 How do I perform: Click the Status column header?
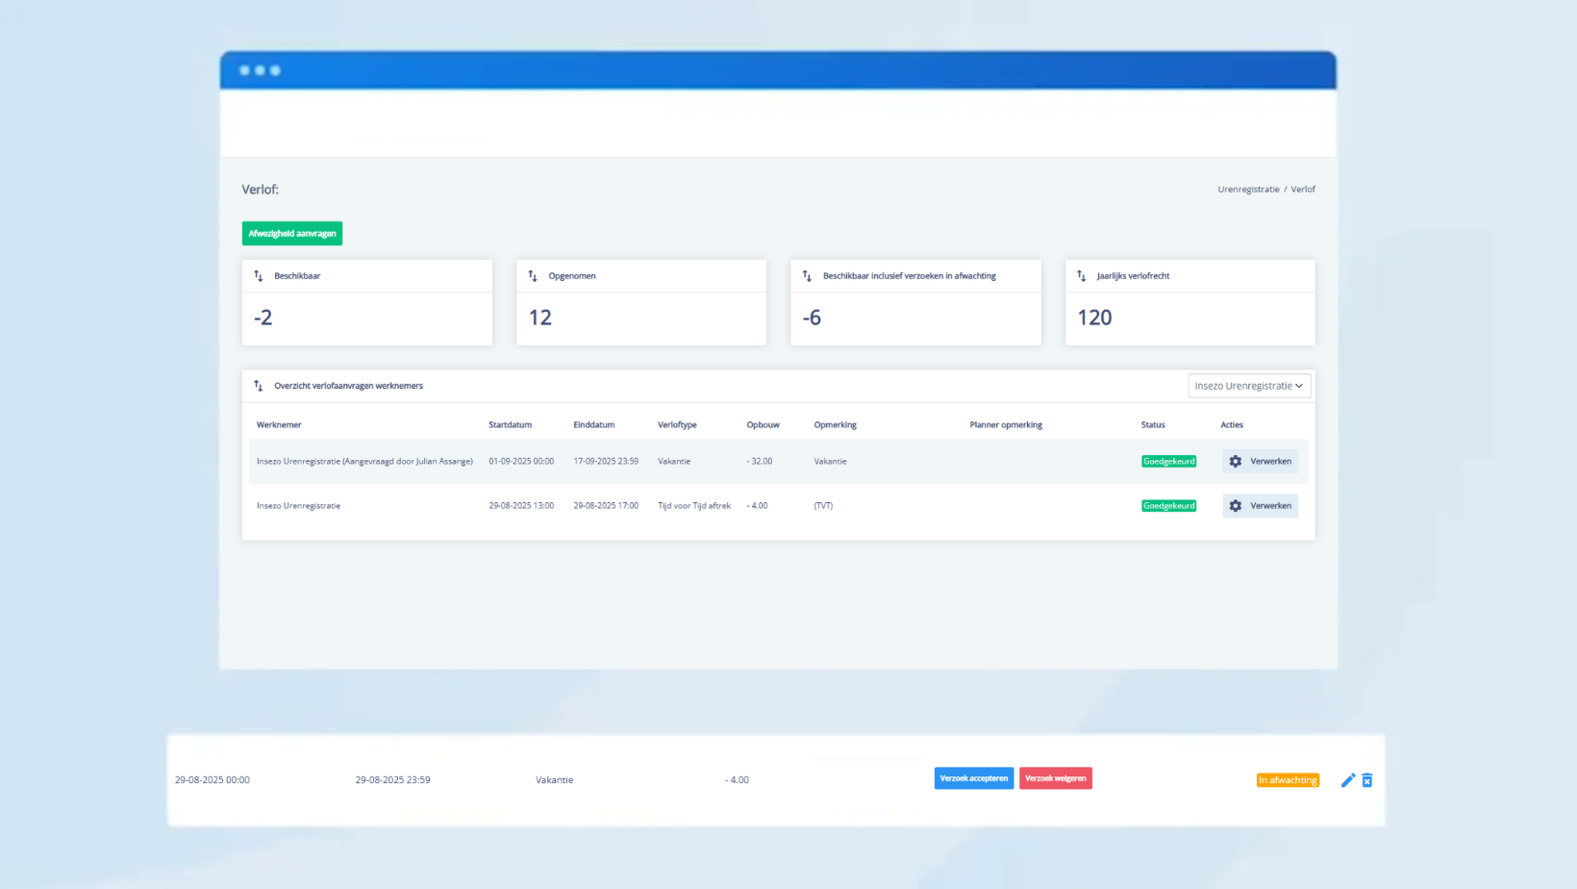click(1153, 425)
